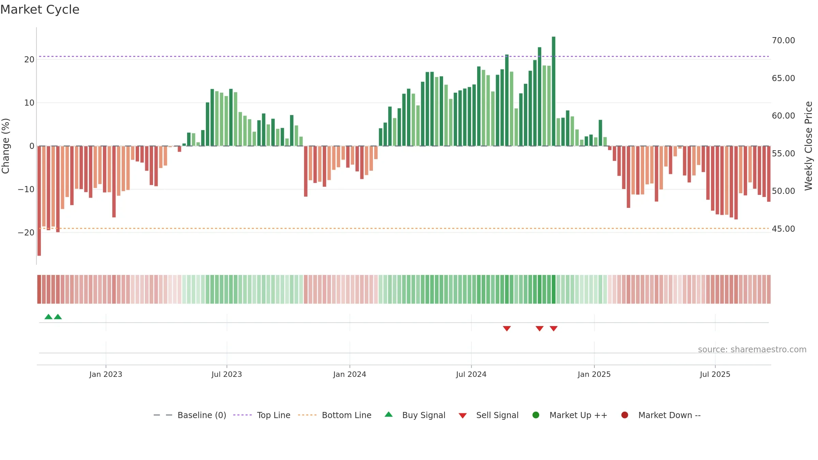Screen dimensions: 818x460
Task: Click the Bottom Line legend entry
Action: [335, 415]
